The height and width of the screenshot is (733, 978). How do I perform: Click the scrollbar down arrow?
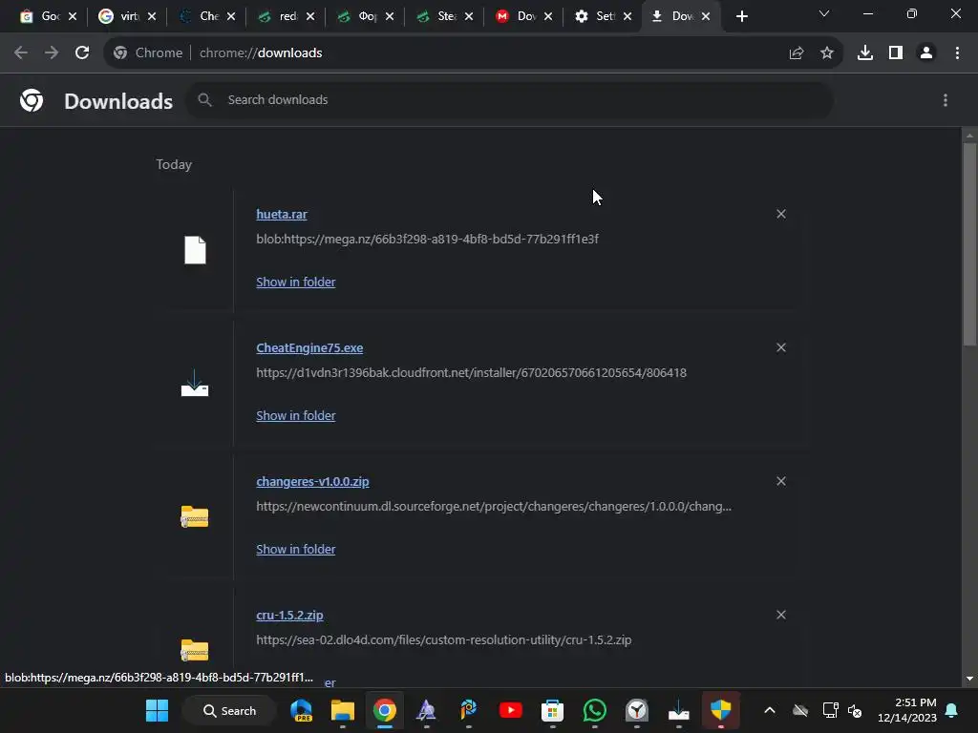(x=969, y=679)
